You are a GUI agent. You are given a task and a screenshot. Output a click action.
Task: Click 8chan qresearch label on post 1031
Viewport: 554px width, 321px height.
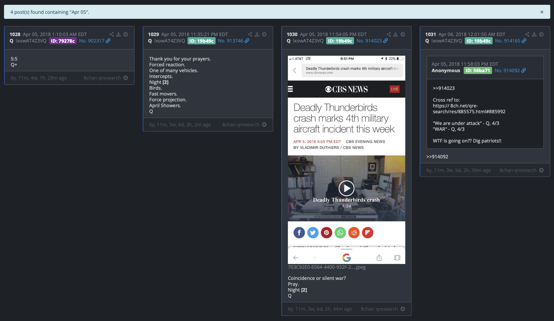pyautogui.click(x=518, y=170)
